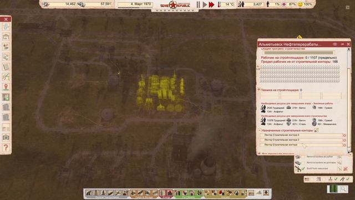Click the first empty vehicle slot
Screen dimensions: 355x200
click(270, 96)
